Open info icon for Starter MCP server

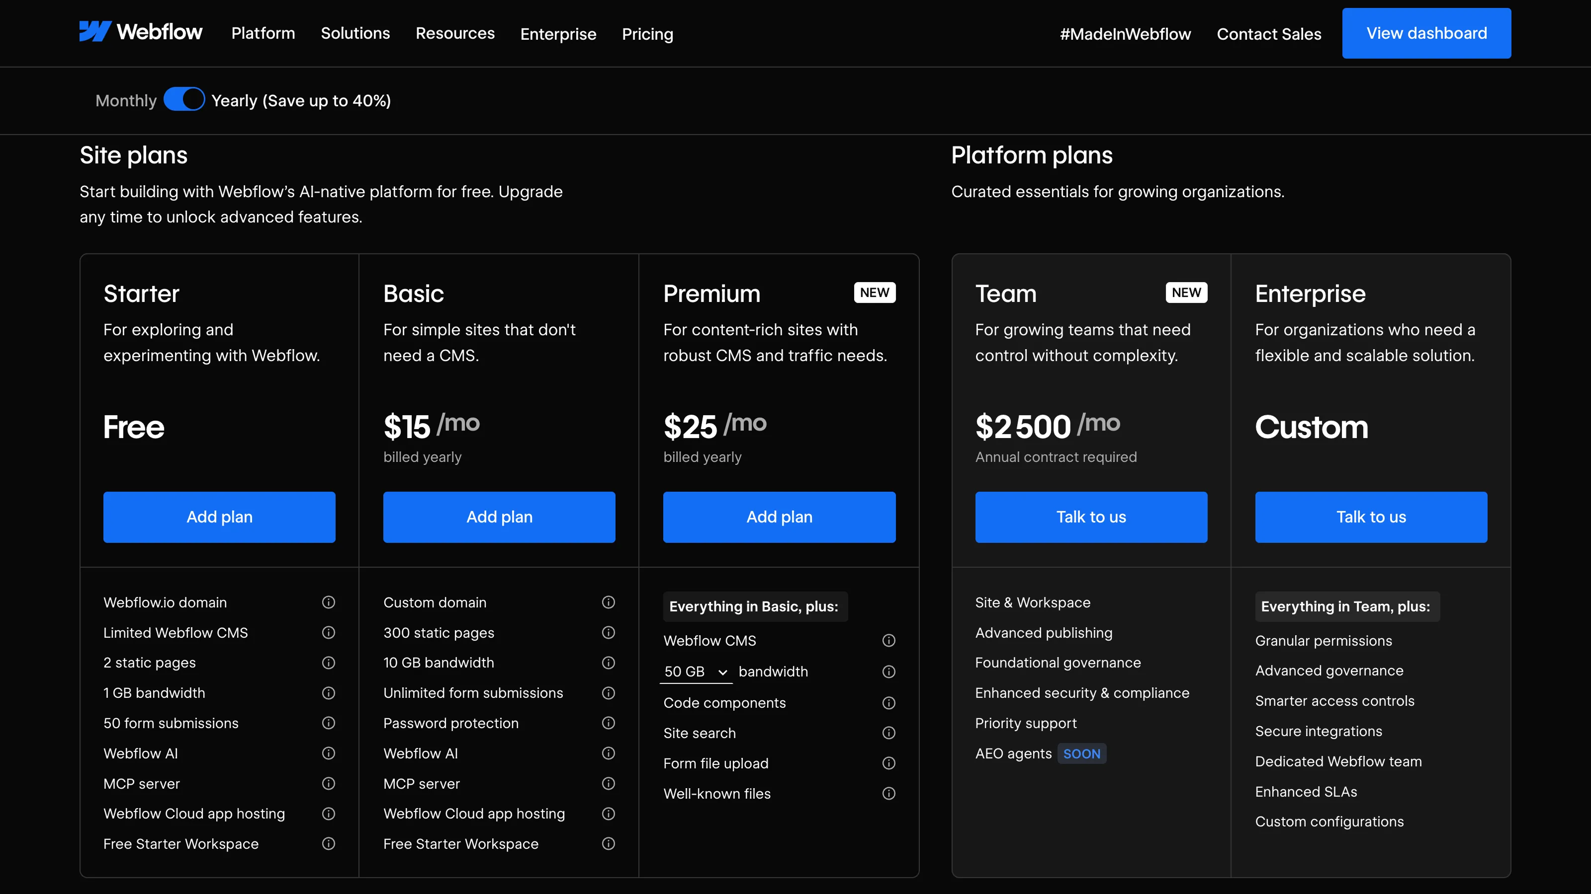point(329,784)
